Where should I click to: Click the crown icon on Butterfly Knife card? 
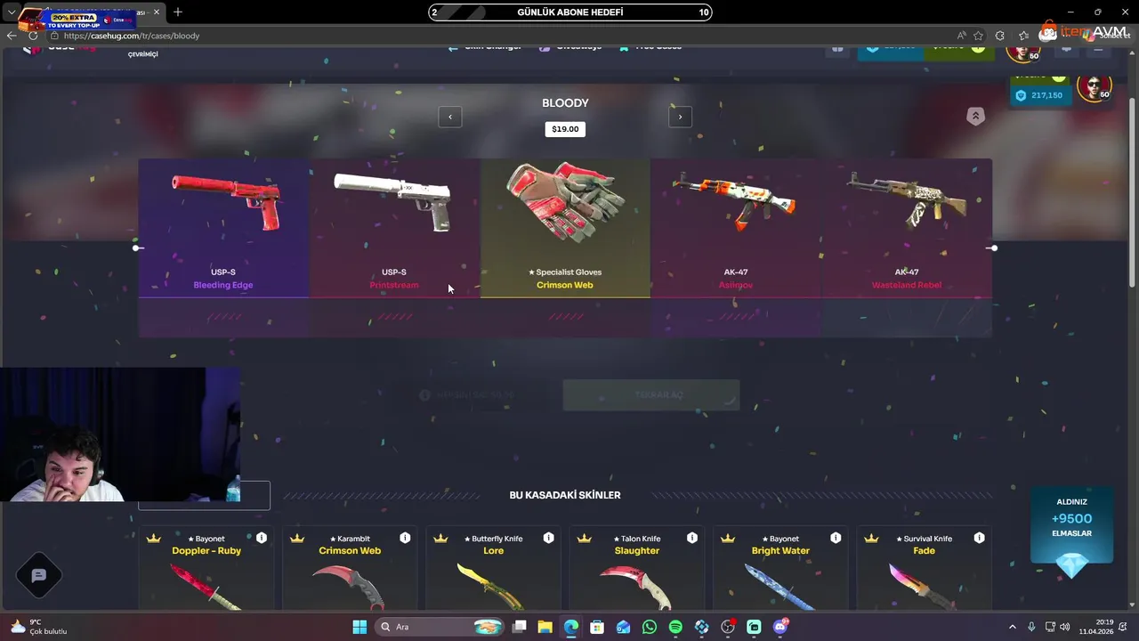pos(440,539)
